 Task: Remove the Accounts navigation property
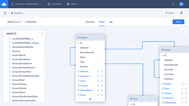coord(102,71)
